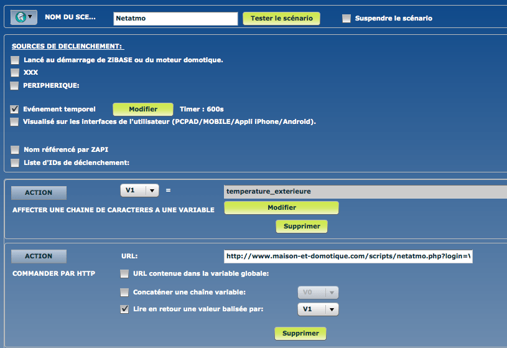Viewport: 507px width, 348px height.
Task: Delete the variable assignment action with Supprimer
Action: pyautogui.click(x=301, y=226)
